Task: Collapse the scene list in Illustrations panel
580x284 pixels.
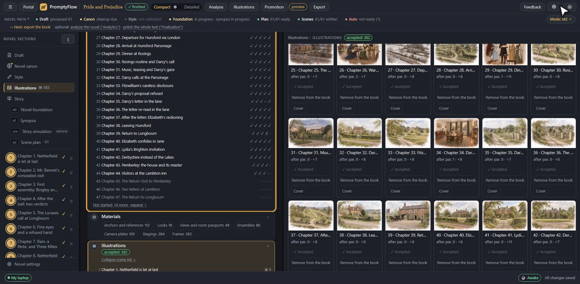Action: pos(118,260)
